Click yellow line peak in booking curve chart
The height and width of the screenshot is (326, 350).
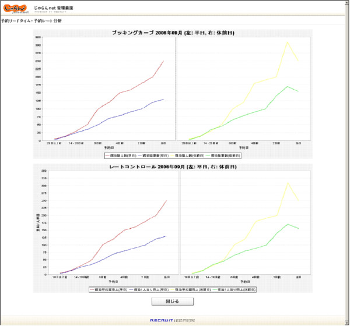pyautogui.click(x=288, y=41)
